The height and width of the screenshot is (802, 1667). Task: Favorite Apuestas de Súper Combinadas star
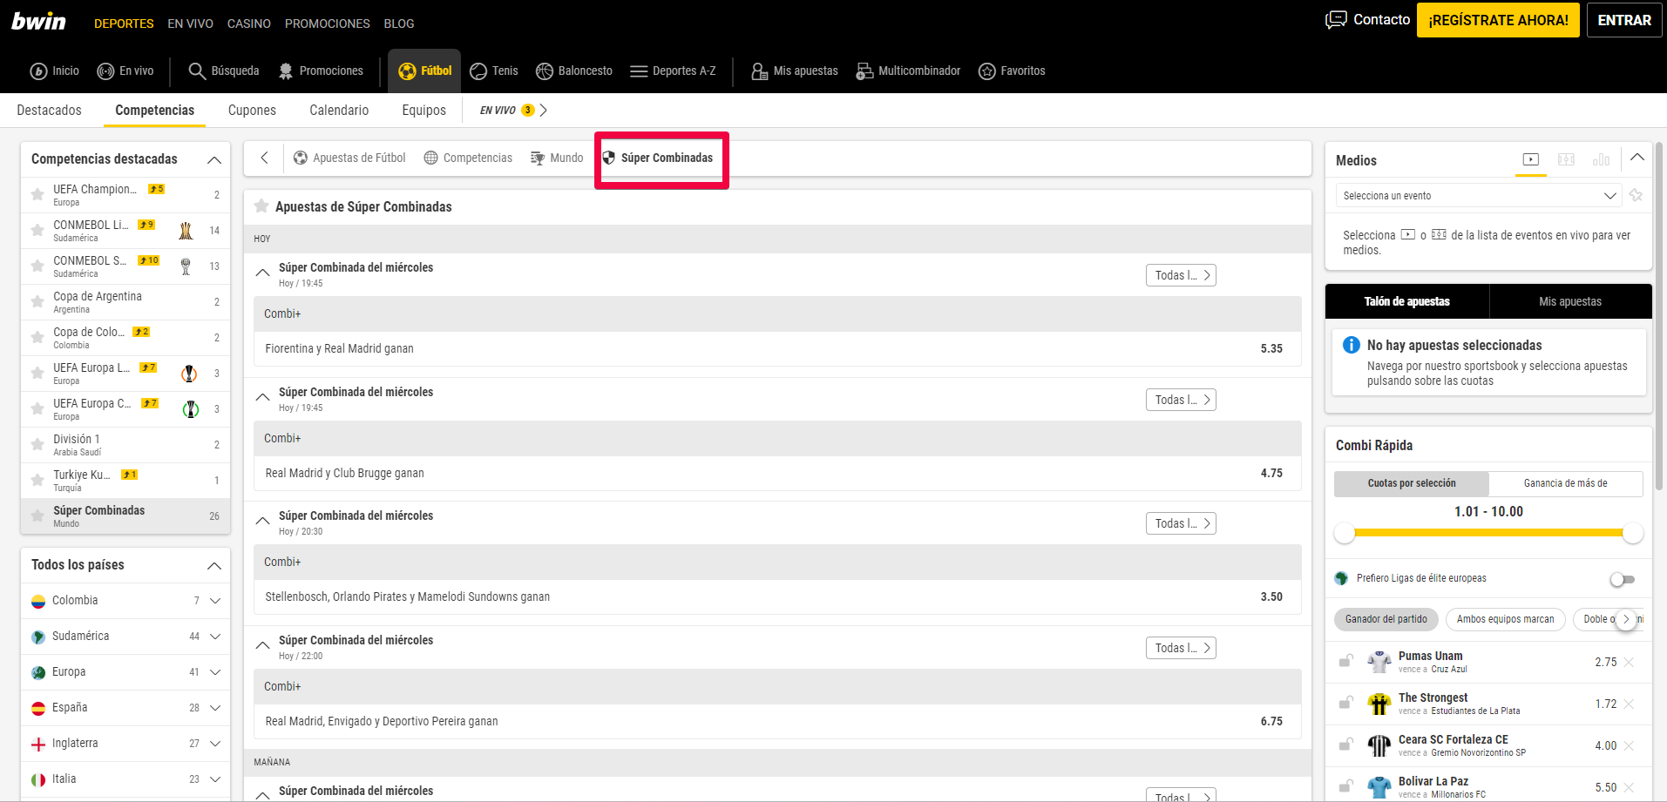pos(261,206)
